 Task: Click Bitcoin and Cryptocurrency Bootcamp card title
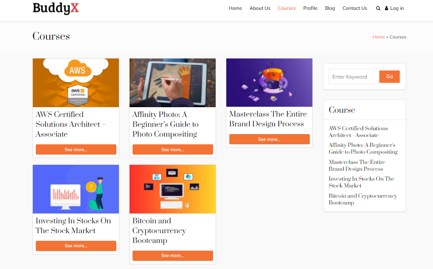(159, 231)
